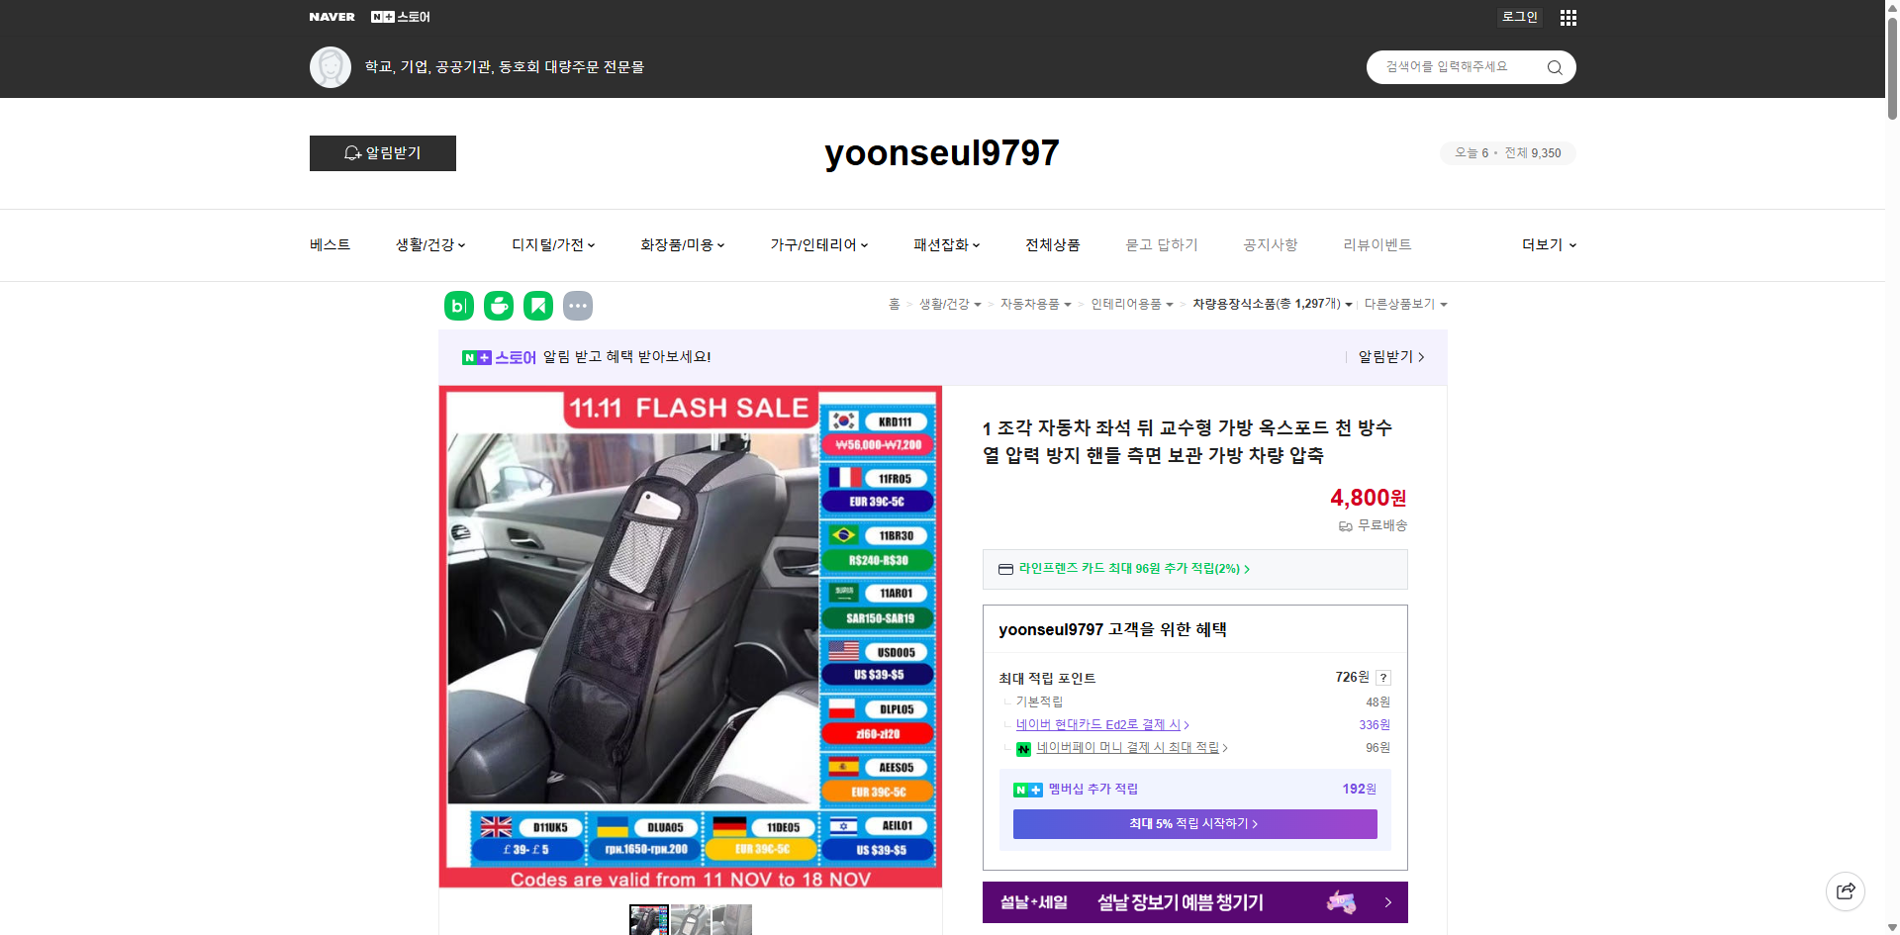The image size is (1900, 935).
Task: Click the 무료배송 shipping icon
Action: point(1344,525)
